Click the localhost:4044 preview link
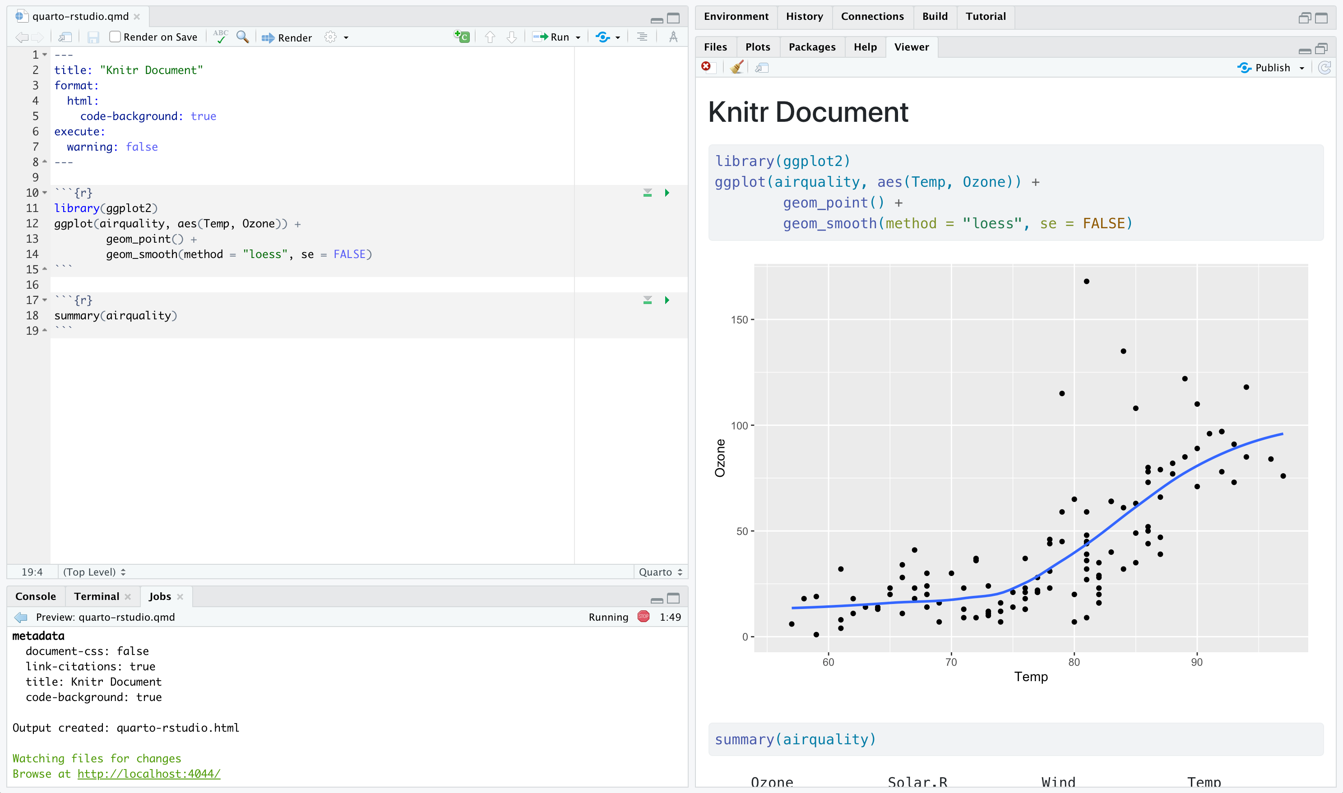The height and width of the screenshot is (793, 1343). [148, 774]
